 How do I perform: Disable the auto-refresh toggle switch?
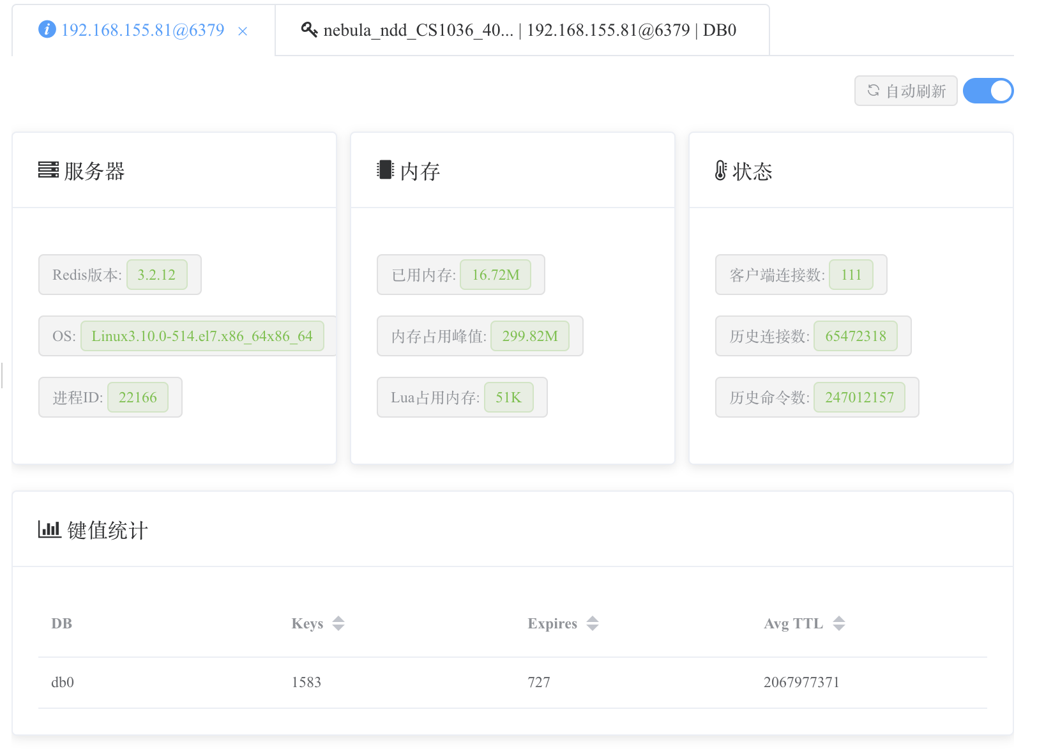coord(987,91)
